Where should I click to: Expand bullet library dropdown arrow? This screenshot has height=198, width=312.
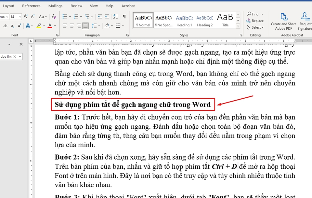70,17
